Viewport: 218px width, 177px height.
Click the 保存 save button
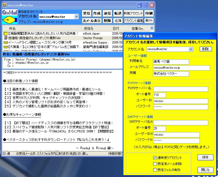pyautogui.click(x=205, y=158)
